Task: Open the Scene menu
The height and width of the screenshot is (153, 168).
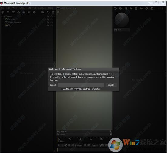Action: tap(22, 8)
